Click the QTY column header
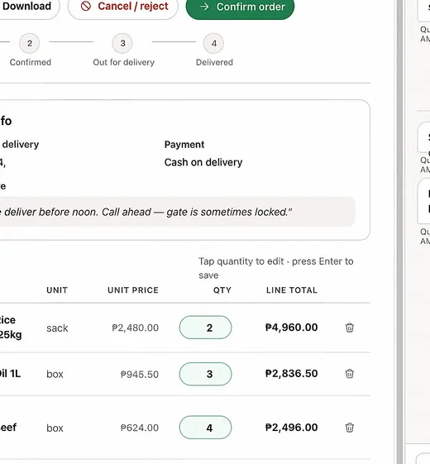 [222, 290]
